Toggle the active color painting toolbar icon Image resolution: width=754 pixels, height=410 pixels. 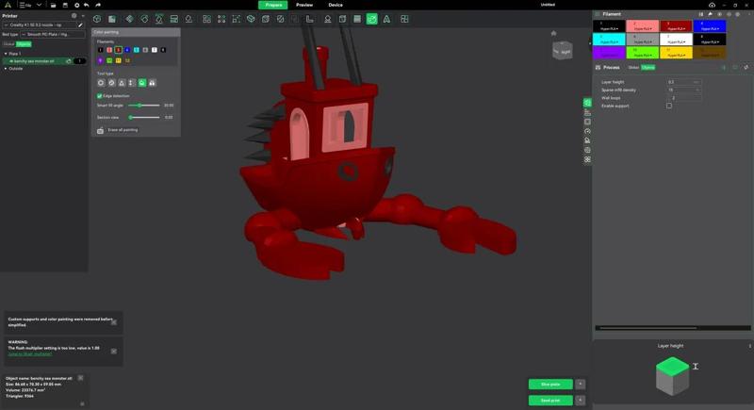[x=371, y=19]
